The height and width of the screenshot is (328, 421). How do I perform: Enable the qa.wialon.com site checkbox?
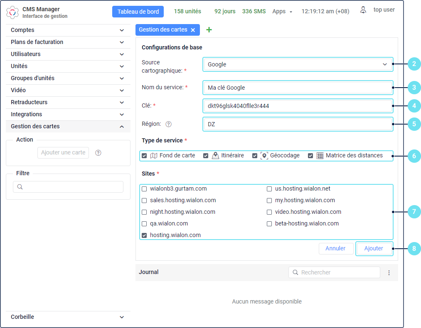(x=144, y=224)
